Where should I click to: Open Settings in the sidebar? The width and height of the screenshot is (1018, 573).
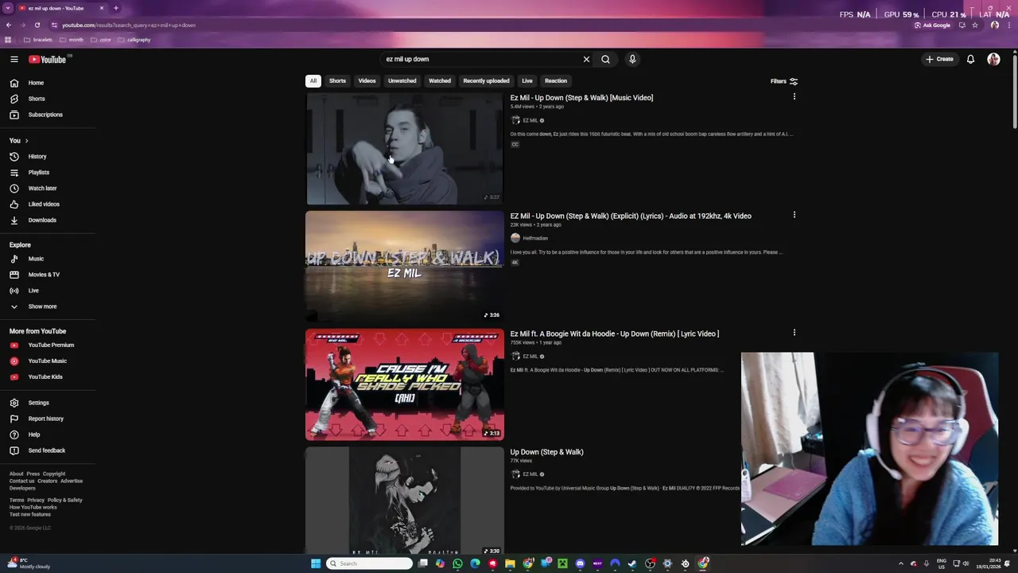[x=48, y=403]
